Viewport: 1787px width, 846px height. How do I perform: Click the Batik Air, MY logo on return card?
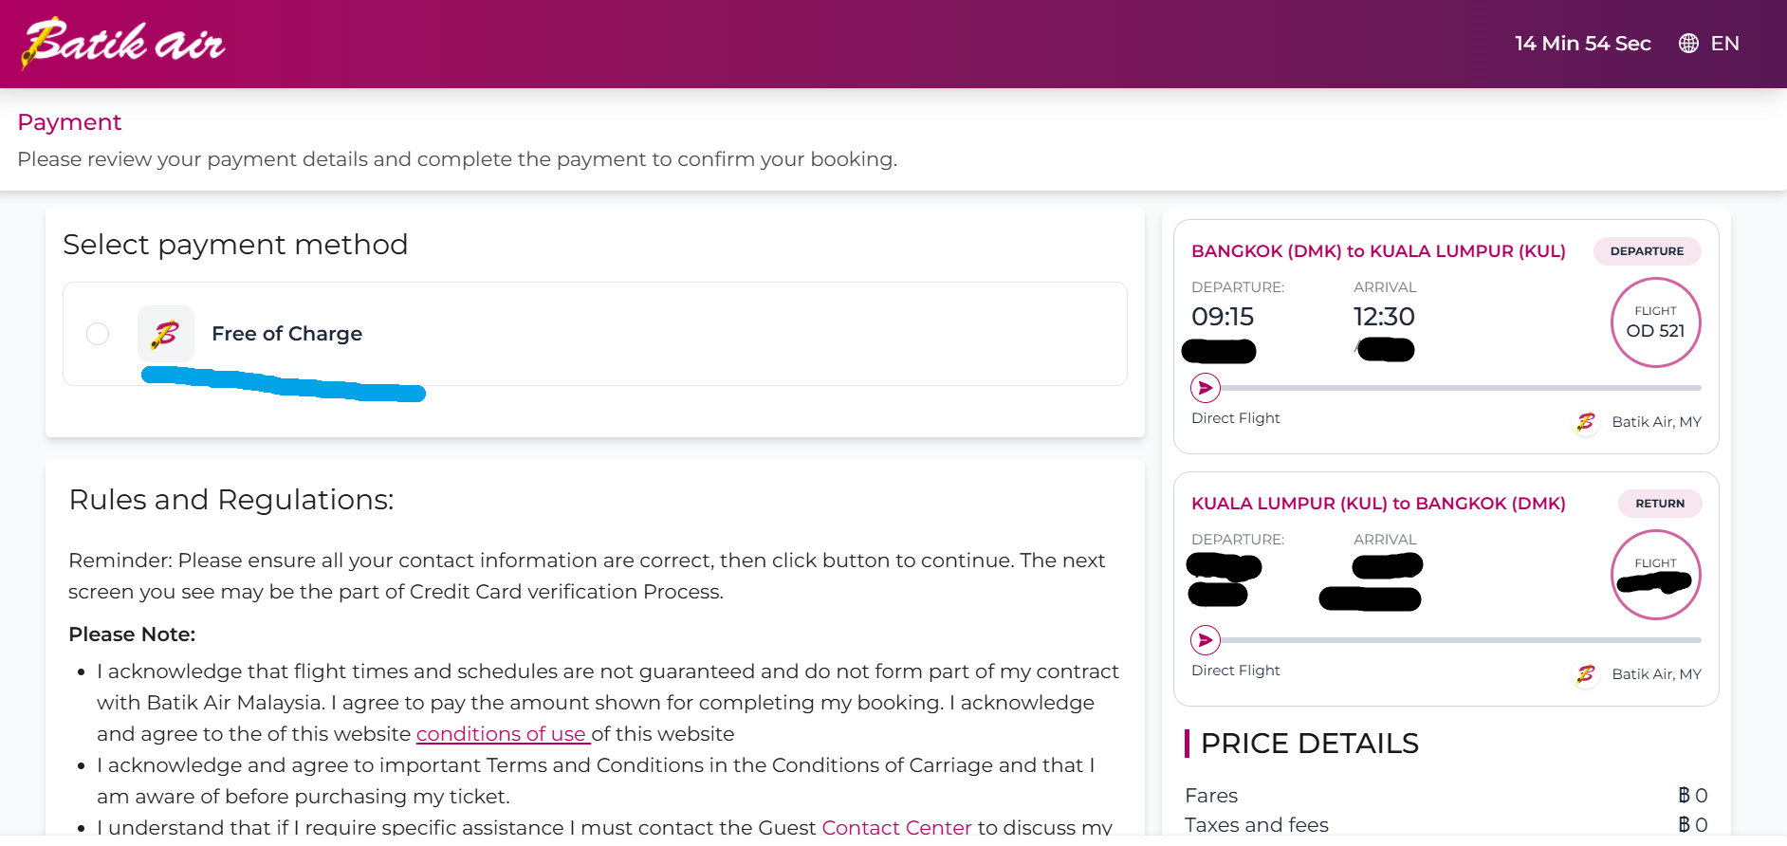[x=1586, y=674]
